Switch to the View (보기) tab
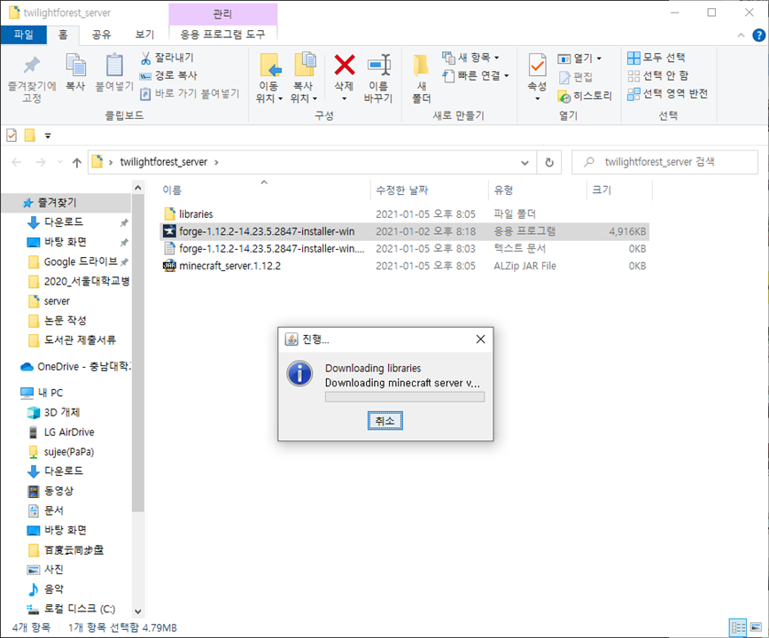The width and height of the screenshot is (769, 638). [144, 35]
